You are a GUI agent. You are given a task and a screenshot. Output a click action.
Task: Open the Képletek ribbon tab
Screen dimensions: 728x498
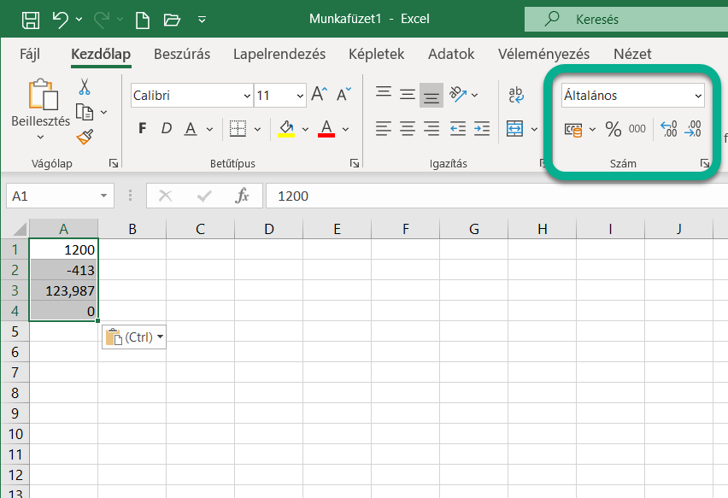coord(376,54)
